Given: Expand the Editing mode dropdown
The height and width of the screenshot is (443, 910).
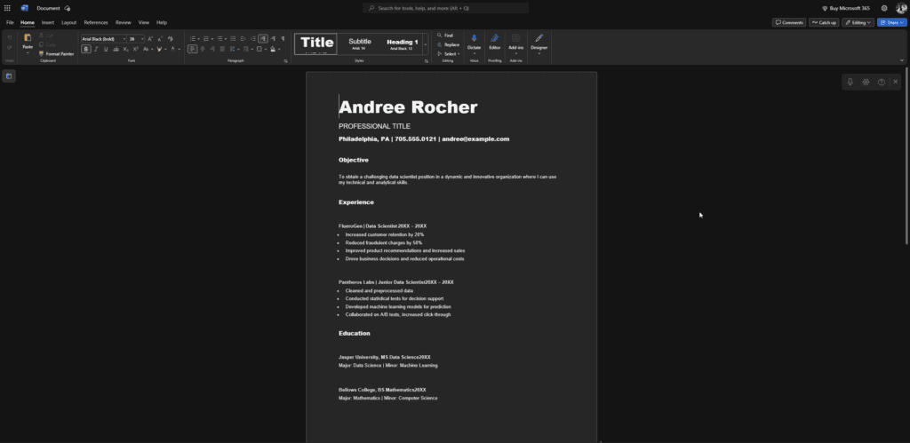Looking at the screenshot, I should tap(858, 22).
